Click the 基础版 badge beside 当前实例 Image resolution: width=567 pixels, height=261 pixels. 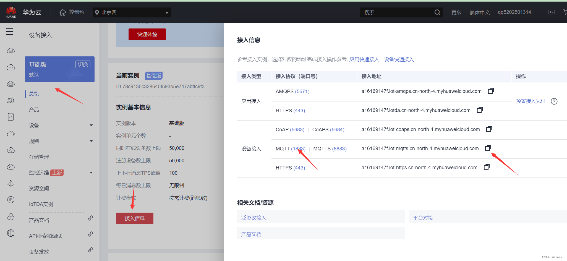154,76
